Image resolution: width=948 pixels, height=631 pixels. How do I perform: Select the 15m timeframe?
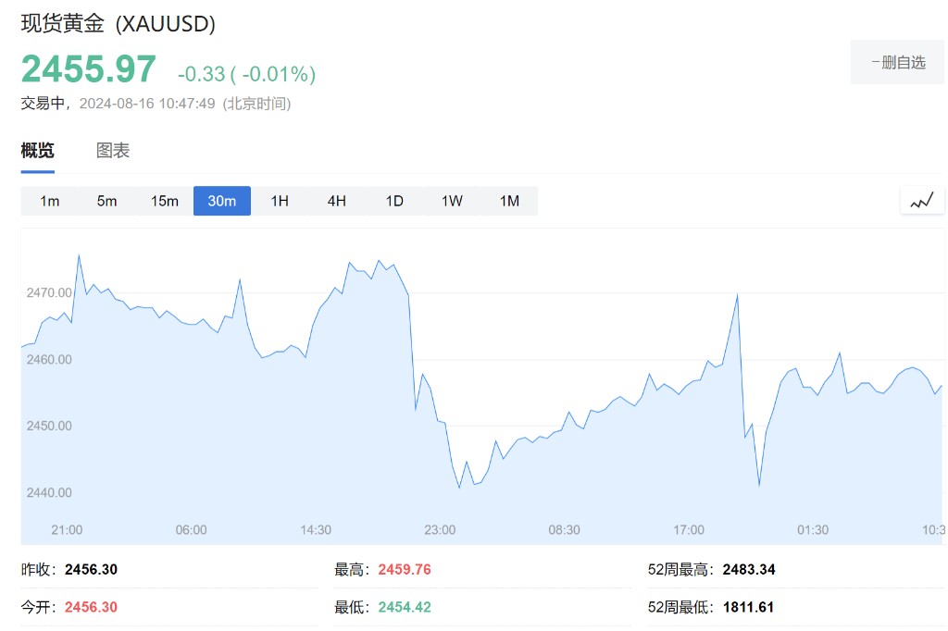click(165, 201)
